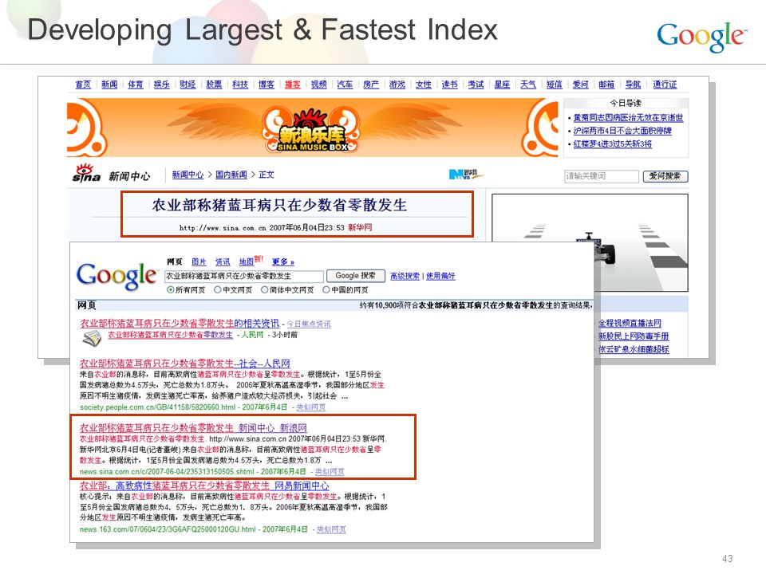Open 科技 in Sina navigation
The height and width of the screenshot is (574, 766).
(240, 85)
